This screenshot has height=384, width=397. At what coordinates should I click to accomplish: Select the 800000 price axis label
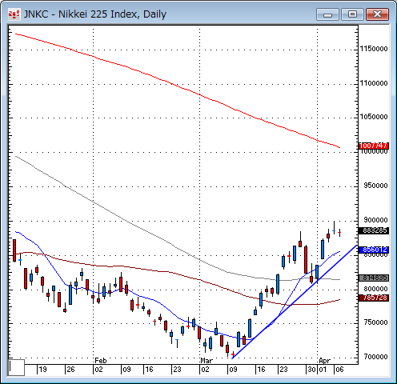coord(375,289)
